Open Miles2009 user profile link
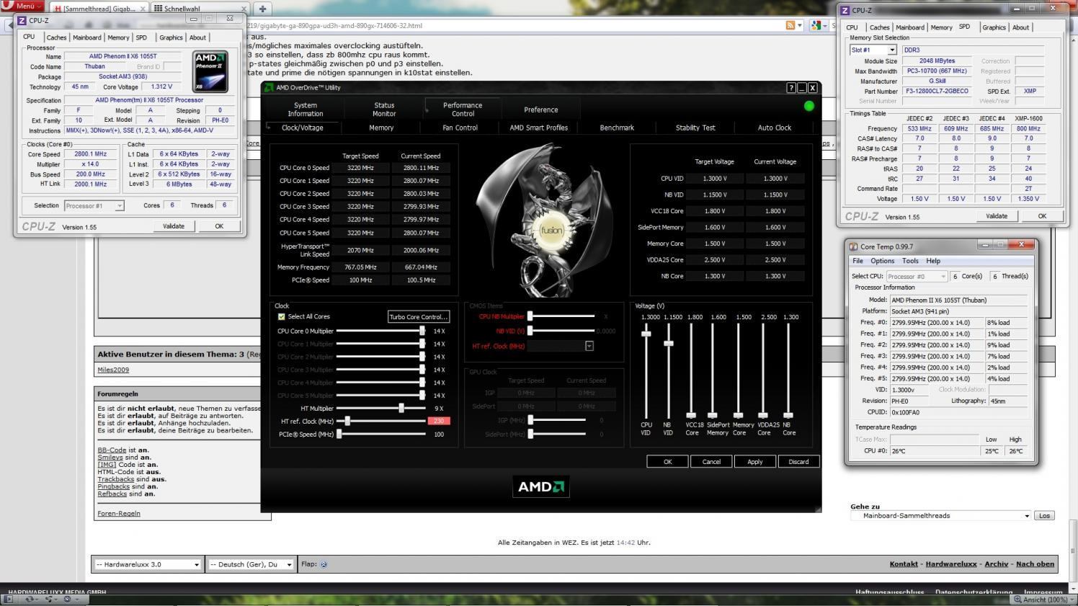 [x=113, y=370]
